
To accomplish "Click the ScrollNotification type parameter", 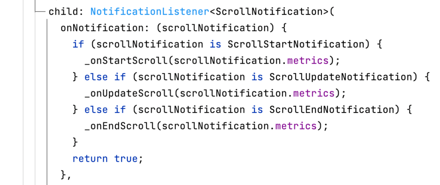I will 269,12.
